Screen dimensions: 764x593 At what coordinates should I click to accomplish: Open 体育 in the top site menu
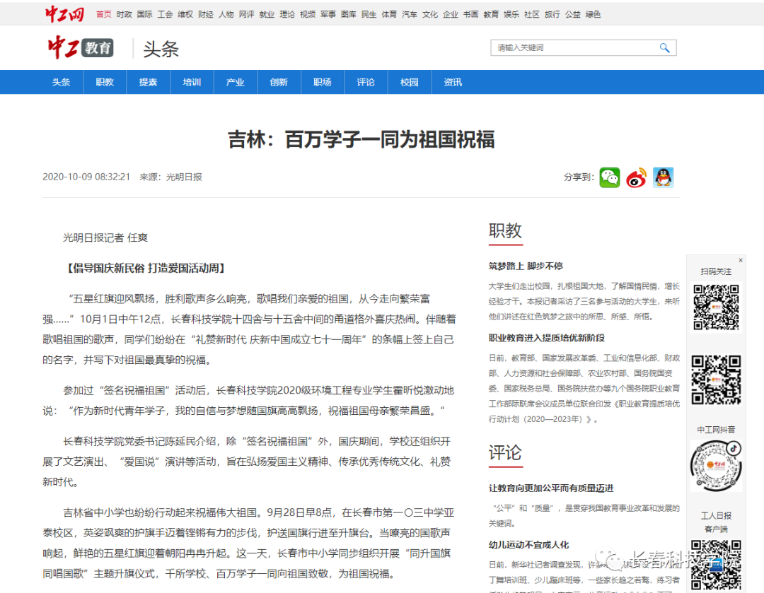(389, 14)
